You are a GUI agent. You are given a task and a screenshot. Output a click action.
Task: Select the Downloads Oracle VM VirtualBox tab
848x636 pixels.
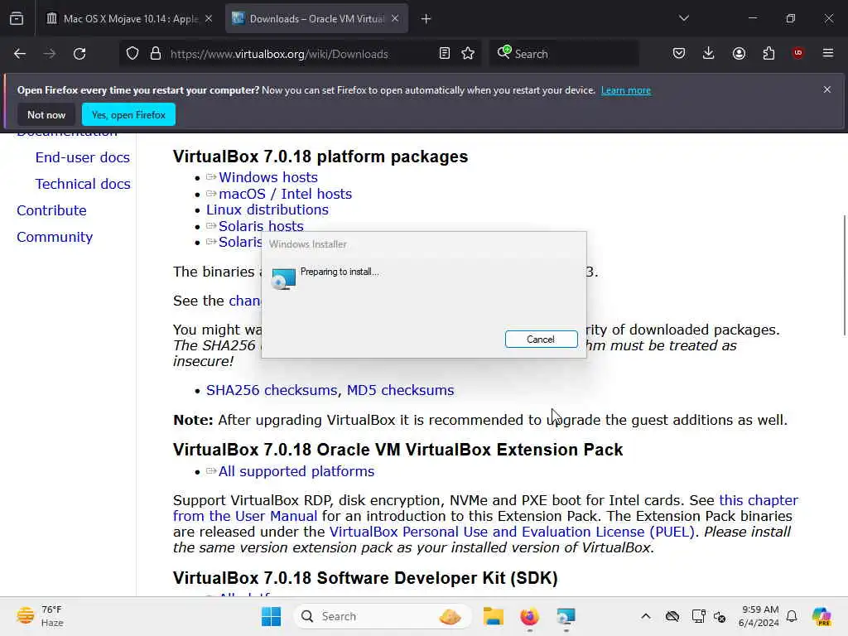pos(316,19)
